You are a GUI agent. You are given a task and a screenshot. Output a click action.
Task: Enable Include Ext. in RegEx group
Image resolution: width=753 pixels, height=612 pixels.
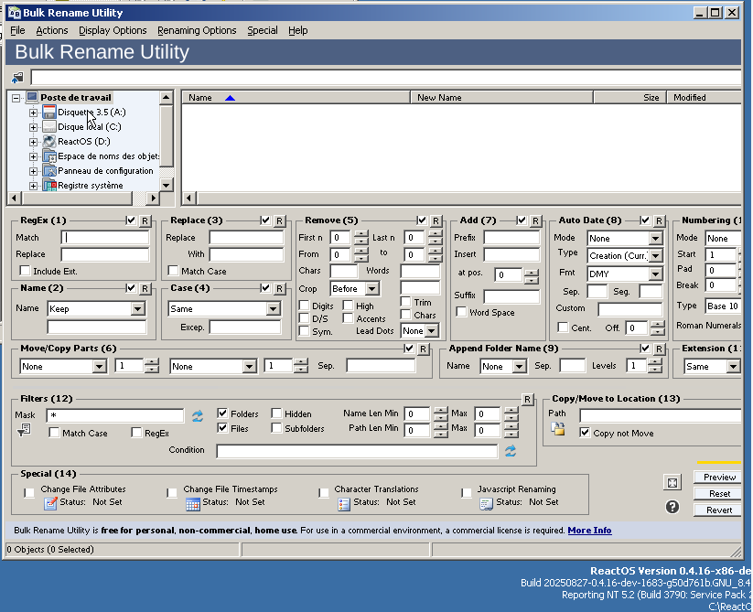point(25,271)
